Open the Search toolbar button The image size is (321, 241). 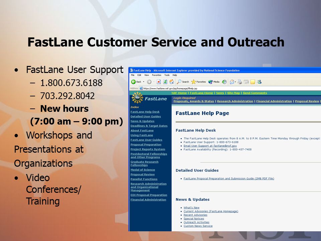coord(183,82)
